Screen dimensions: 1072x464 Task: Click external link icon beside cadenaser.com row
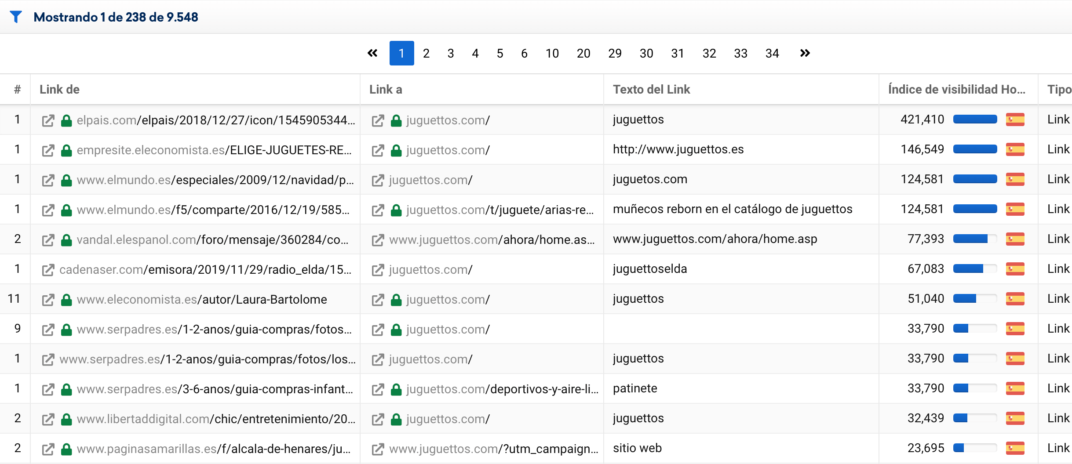[48, 270]
